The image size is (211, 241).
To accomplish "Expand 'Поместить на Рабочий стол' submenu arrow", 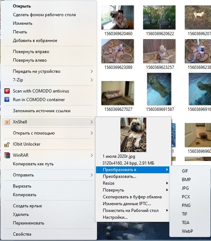I will pyautogui.click(x=167, y=211).
